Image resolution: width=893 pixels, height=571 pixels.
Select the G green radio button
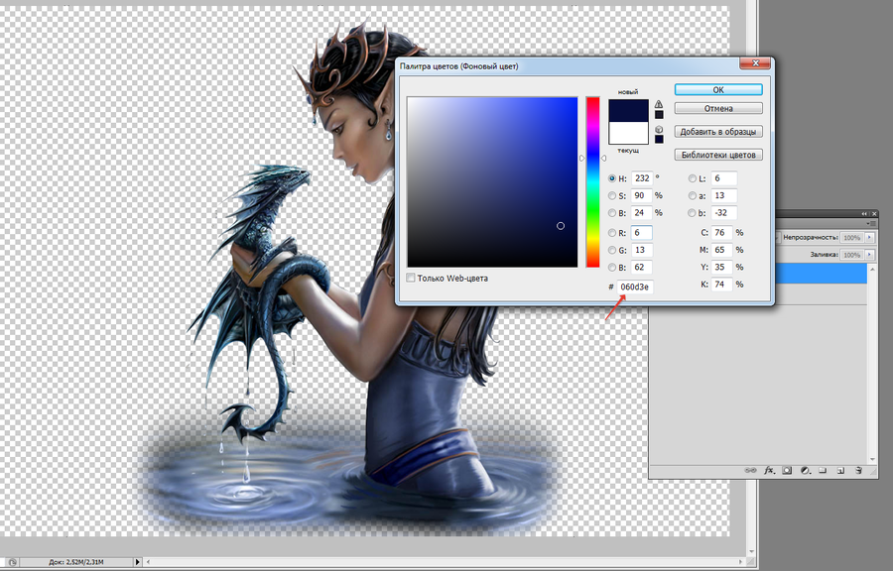(611, 250)
